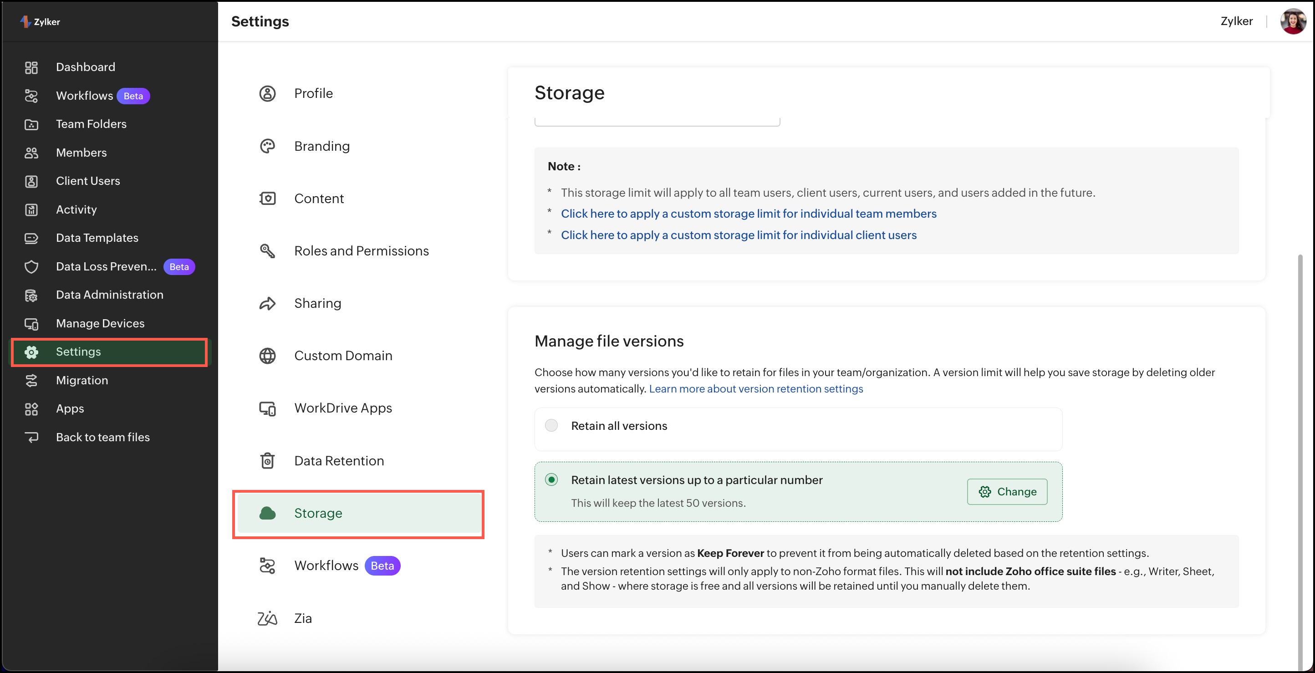The width and height of the screenshot is (1315, 673).
Task: Open the Data Loss Prevention shield icon
Action: pyautogui.click(x=31, y=266)
